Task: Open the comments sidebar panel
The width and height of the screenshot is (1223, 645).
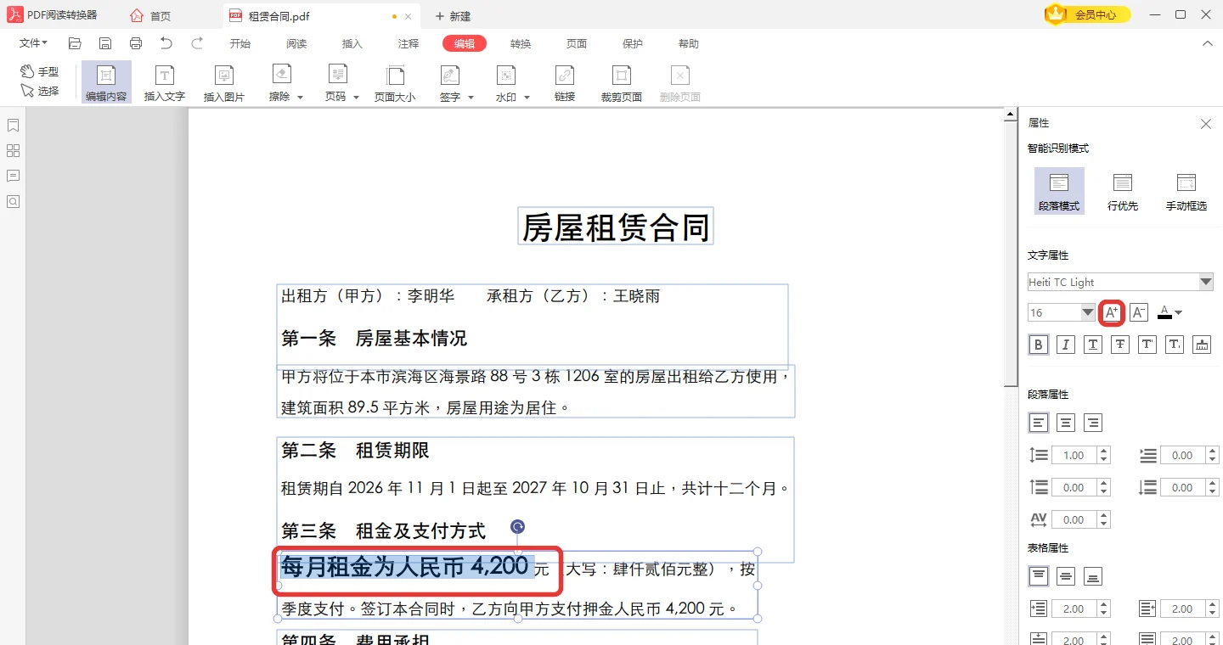Action: [x=13, y=177]
